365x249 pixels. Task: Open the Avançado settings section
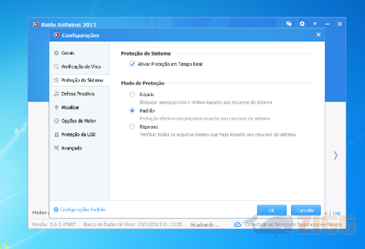point(80,148)
